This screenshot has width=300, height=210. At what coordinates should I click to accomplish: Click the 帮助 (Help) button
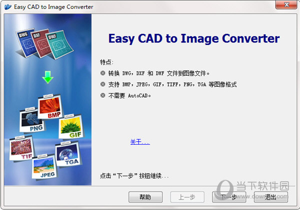click(145, 197)
